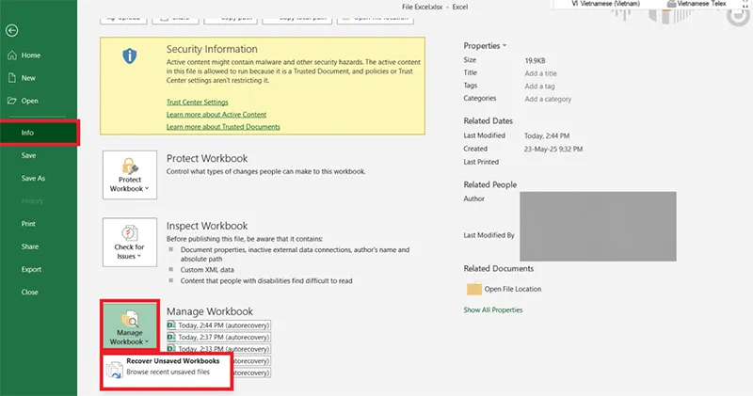Select the Info tab in sidebar

28,134
